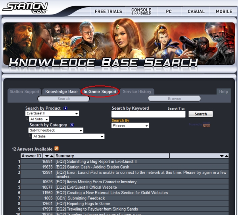238x215 pixels.
Task: Expand the product All Subs dropdown
Action: (39, 119)
